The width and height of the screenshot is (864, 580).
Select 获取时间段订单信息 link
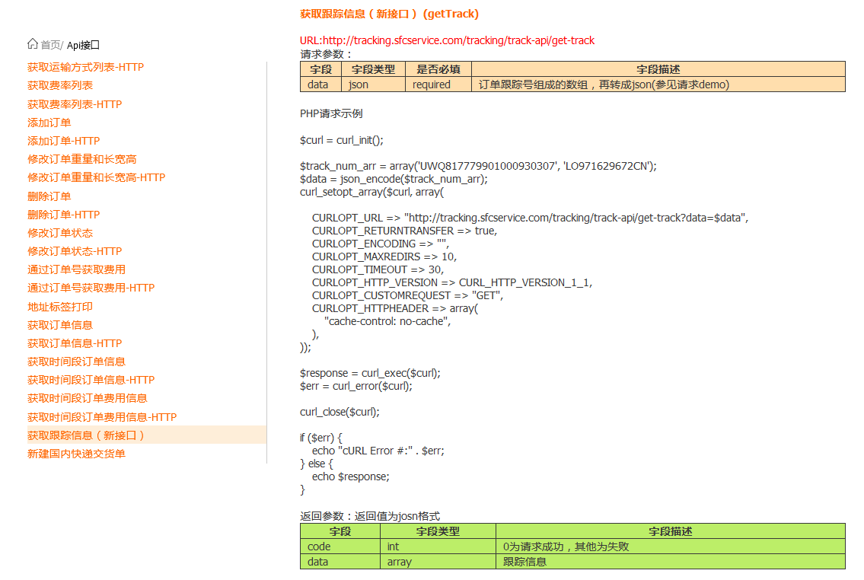pos(76,362)
